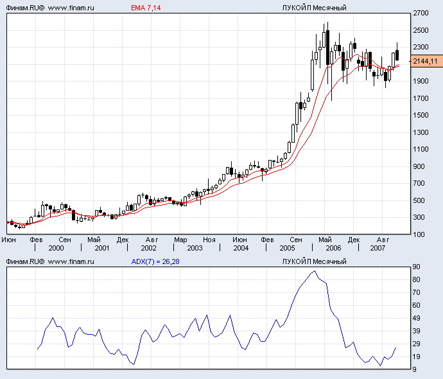The height and width of the screenshot is (379, 443).
Task: Click the 1100 price axis label
Action: coord(421,149)
